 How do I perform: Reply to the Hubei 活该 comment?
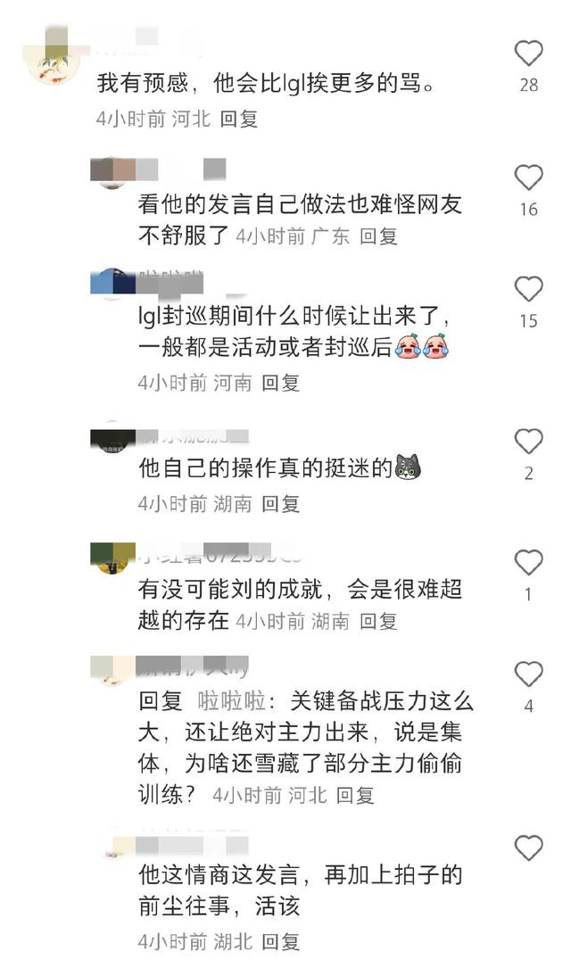point(281,941)
